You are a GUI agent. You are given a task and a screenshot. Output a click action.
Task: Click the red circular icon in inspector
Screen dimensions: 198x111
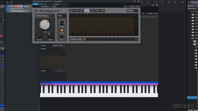1,36
